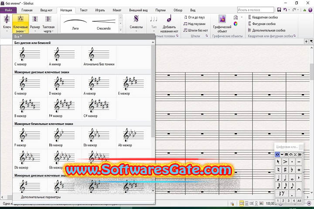Expand the lines gallery with its bottom arrow
The width and height of the screenshot is (314, 209).
[x=120, y=30]
